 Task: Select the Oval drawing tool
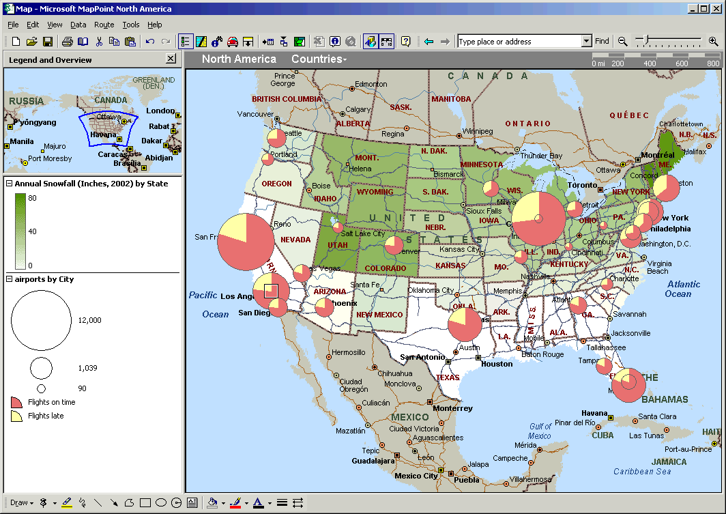coord(161,503)
